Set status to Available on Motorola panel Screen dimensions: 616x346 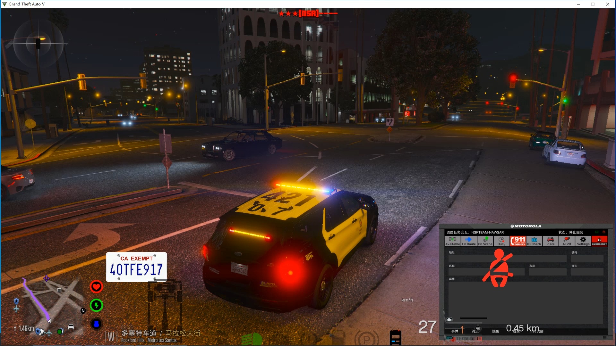pos(453,241)
